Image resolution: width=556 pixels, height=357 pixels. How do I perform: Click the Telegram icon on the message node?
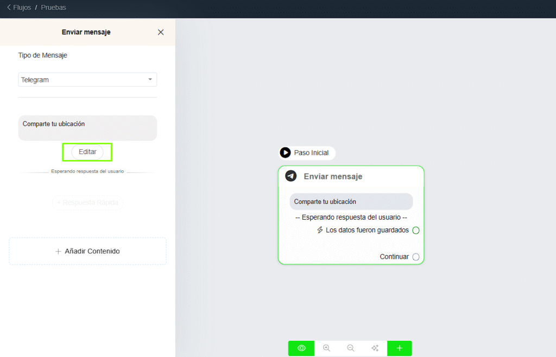[x=291, y=176]
